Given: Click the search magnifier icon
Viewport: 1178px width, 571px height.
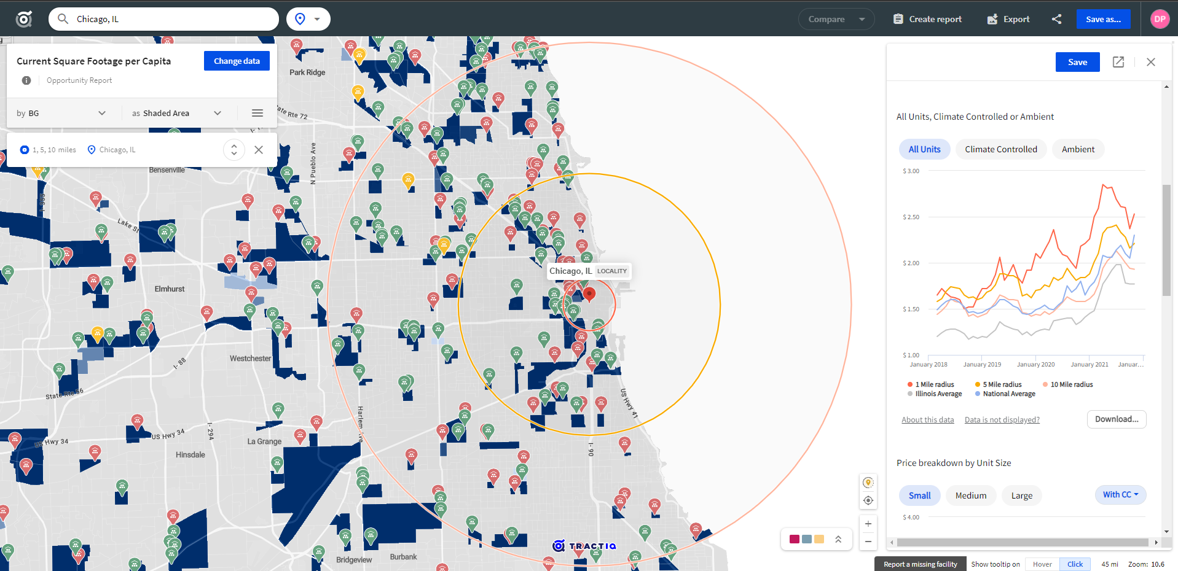Looking at the screenshot, I should 63,19.
